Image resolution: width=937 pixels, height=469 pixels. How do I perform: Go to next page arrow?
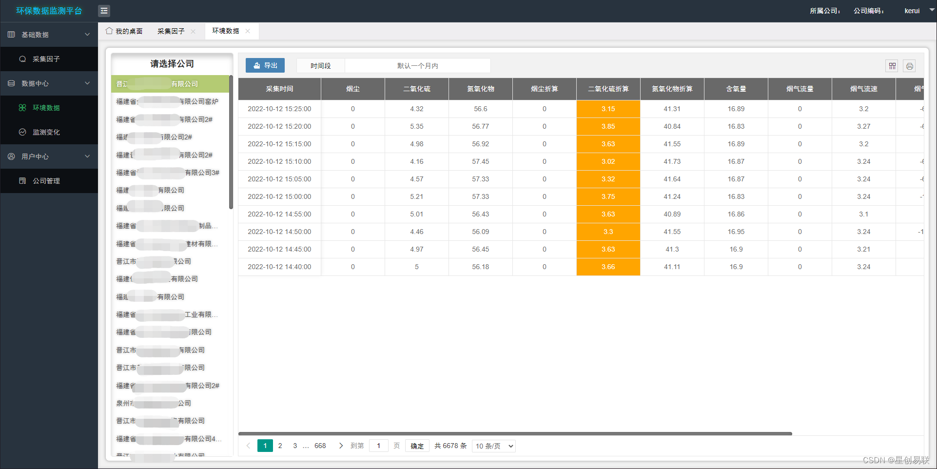(x=341, y=446)
